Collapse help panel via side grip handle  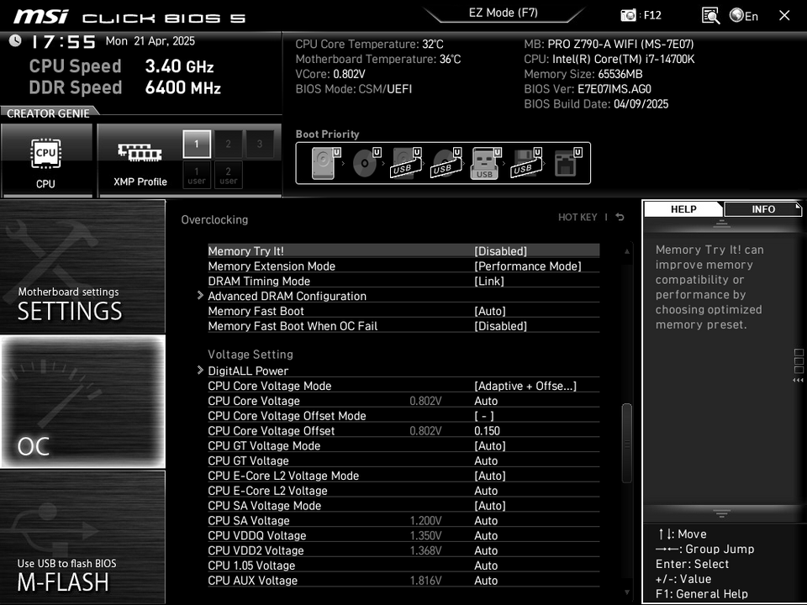click(x=799, y=366)
